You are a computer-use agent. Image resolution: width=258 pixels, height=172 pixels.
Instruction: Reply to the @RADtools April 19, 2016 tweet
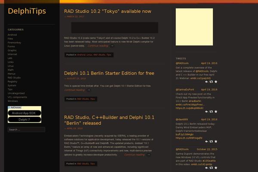click(206, 82)
